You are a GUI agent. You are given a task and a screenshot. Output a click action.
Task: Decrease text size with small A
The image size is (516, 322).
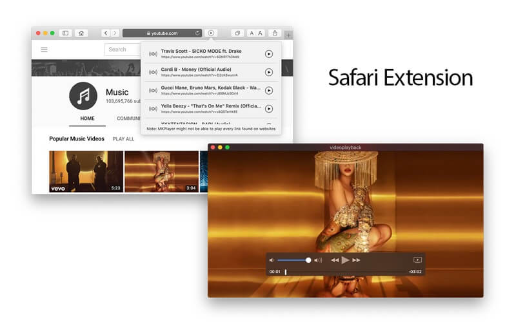(252, 33)
